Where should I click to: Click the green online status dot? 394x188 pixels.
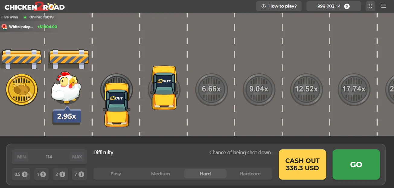click(x=25, y=17)
